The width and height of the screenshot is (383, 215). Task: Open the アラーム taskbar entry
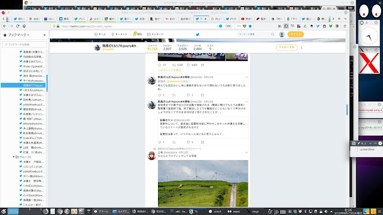[101, 211]
